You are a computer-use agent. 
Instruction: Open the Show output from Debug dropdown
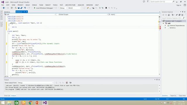[36, 83]
